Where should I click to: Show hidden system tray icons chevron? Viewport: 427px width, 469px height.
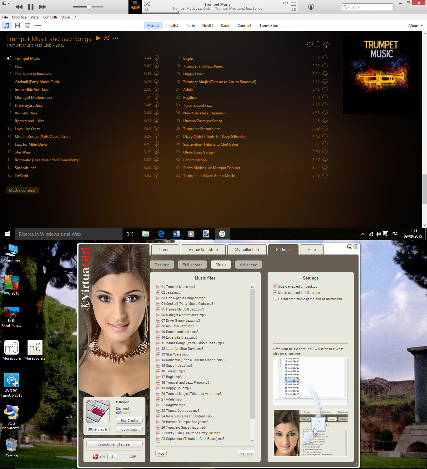pos(363,234)
